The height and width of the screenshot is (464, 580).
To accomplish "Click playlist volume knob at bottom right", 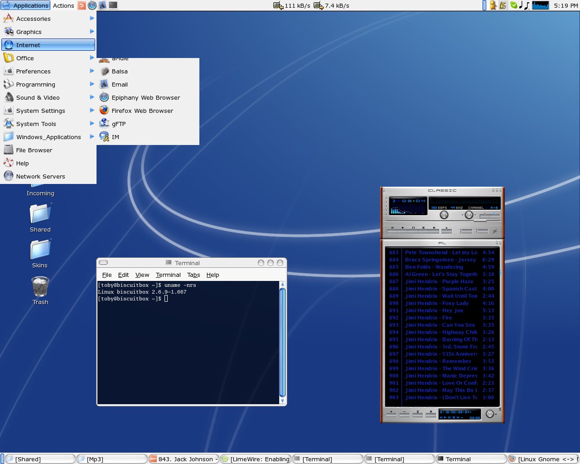I will click(x=490, y=413).
